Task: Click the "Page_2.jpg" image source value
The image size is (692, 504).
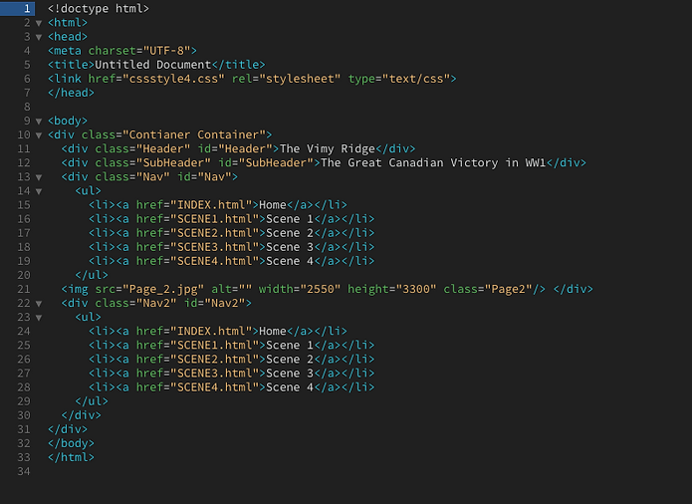Action: 163,289
